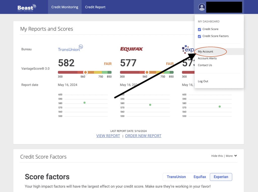Switch to the Credit Monitoring tab

pos(64,7)
